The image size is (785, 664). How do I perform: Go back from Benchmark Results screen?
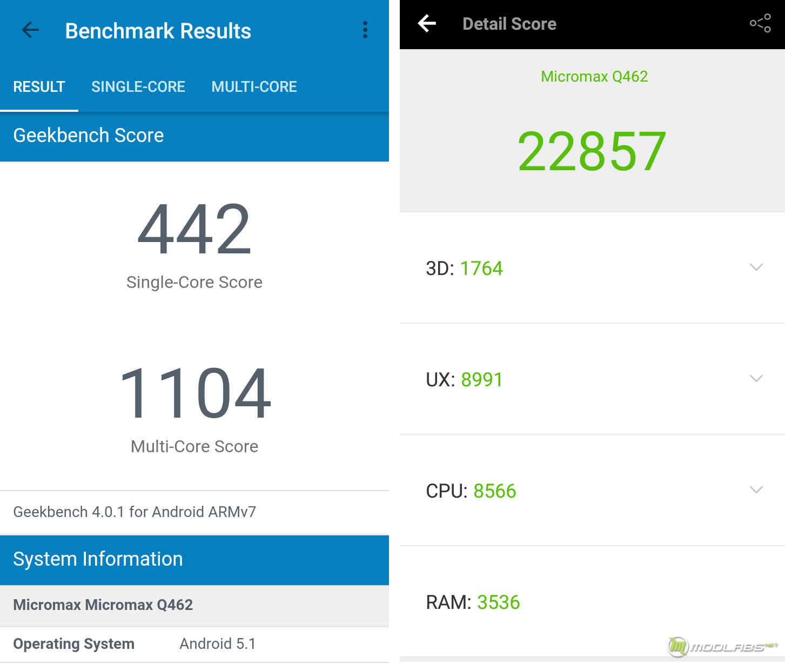coord(30,30)
